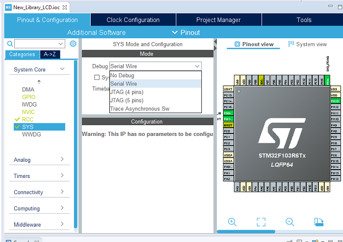Expand the Connectivity category
The height and width of the screenshot is (242, 343).
click(62, 192)
